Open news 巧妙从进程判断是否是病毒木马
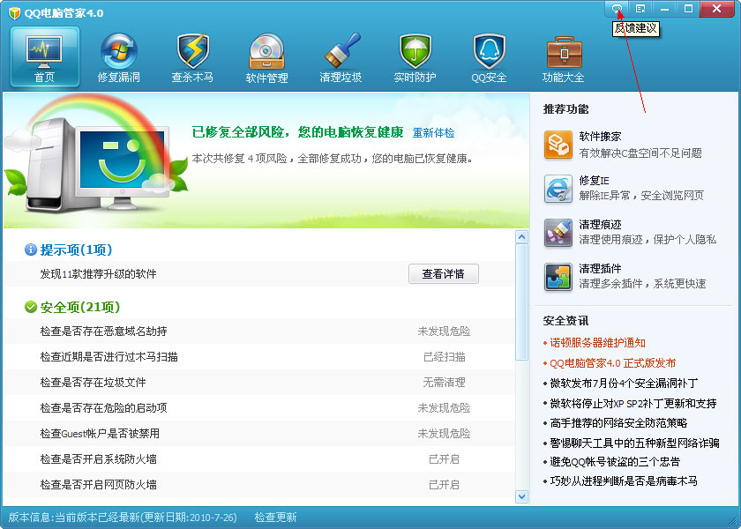Screen dimensions: 741x529 [624, 481]
